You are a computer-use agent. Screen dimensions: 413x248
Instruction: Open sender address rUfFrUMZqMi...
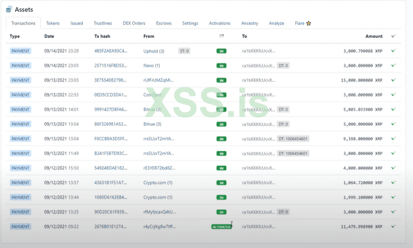click(159, 80)
